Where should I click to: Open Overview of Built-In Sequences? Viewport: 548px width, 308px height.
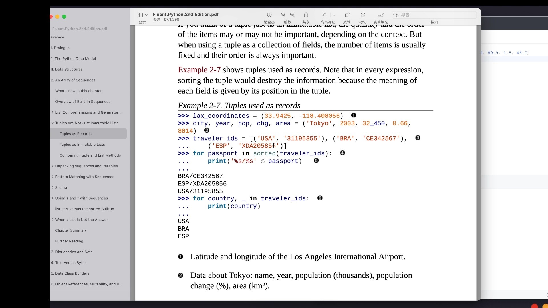coord(83,102)
